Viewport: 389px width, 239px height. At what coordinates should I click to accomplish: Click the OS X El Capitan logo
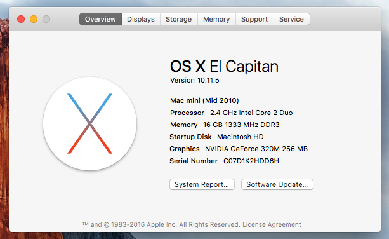pyautogui.click(x=90, y=123)
